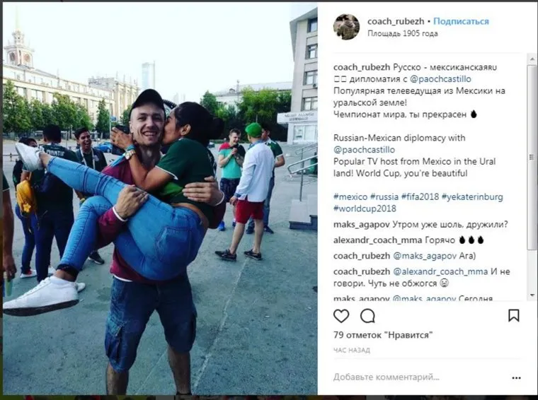Open the first @paochcastillo mention in caption
Screen dimensions: 538x400
(x=440, y=79)
